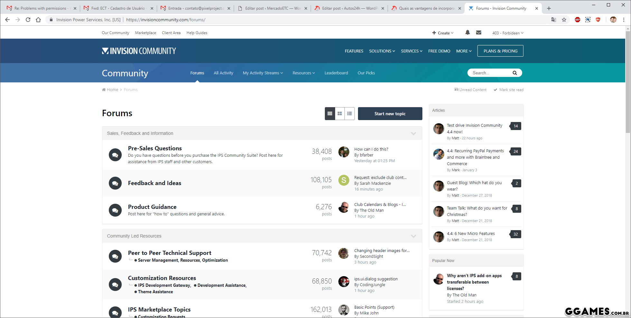Click the browser reload icon
This screenshot has height=318, width=631.
(x=28, y=20)
